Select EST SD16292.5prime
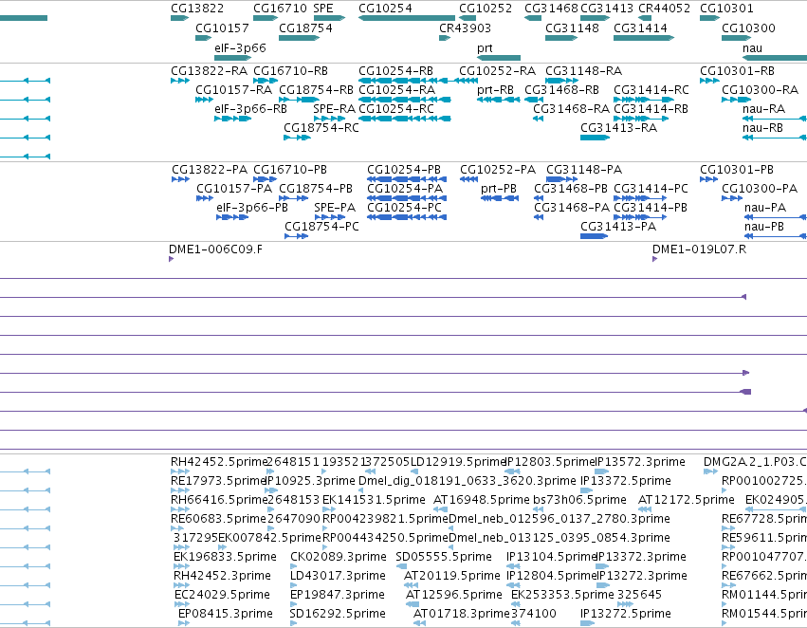Image resolution: width=807 pixels, height=628 pixels. 293,623
